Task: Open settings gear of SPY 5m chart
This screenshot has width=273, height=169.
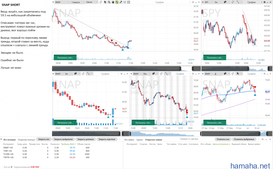Action: pos(264,2)
